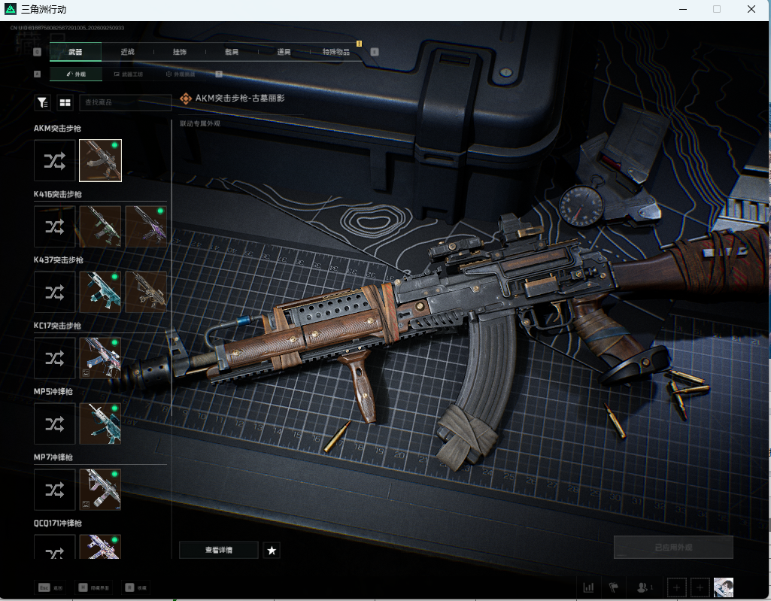Select the QCQ171 skin thumbnail
Viewport: 771px width, 601px height.
click(x=100, y=547)
